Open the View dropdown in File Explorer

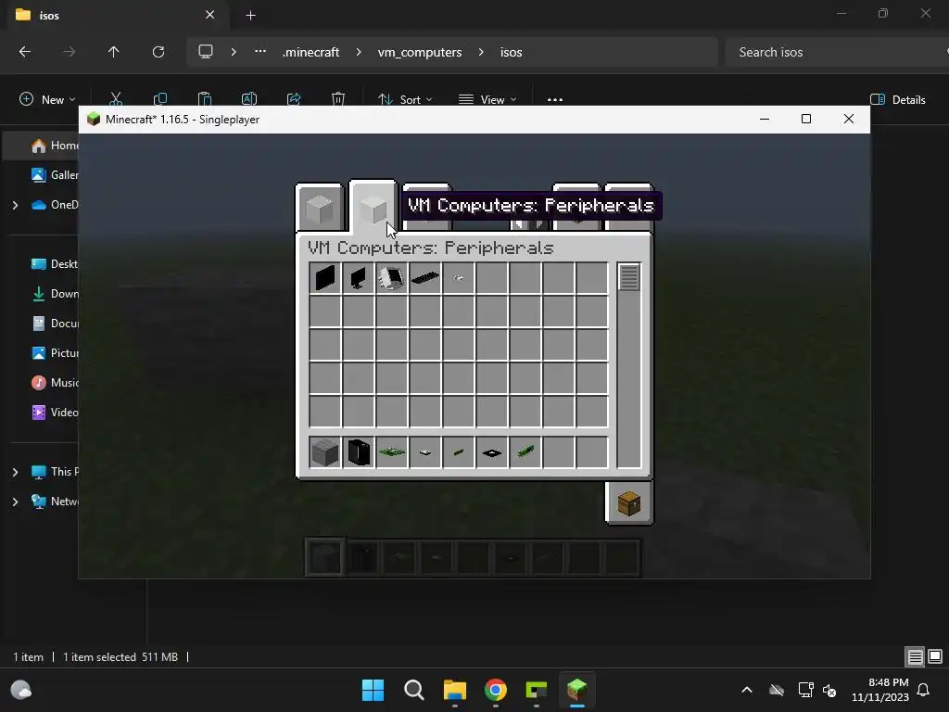pos(487,99)
